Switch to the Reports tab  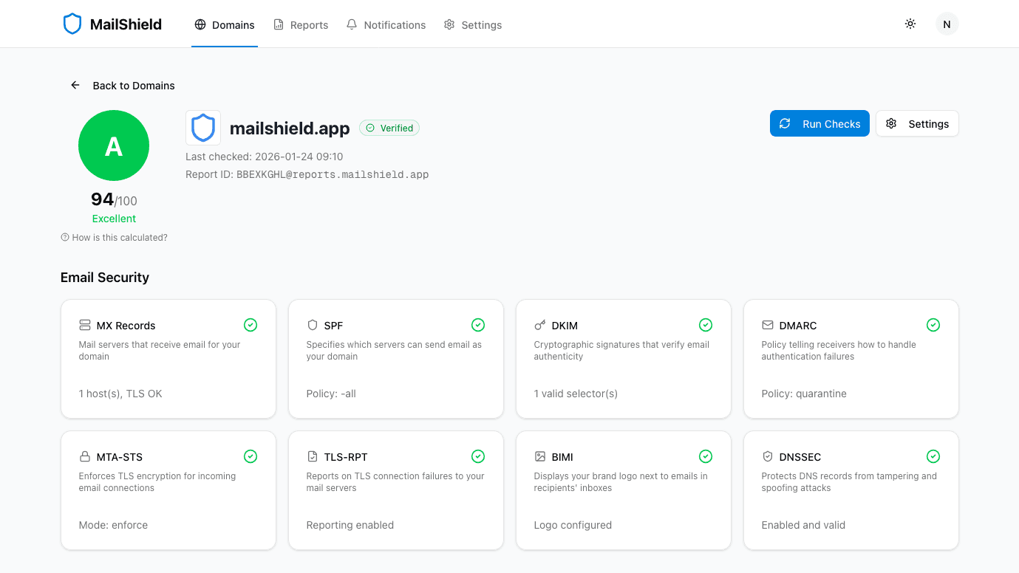coord(301,24)
